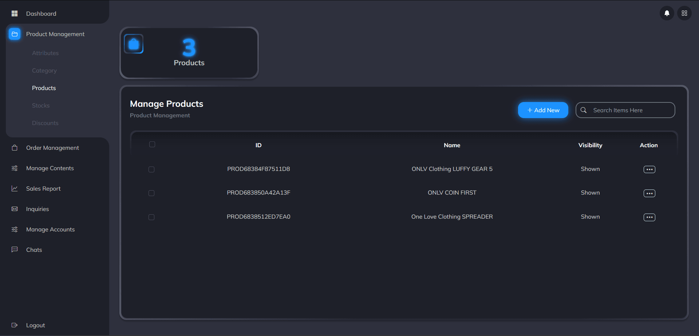Viewport: 699px width, 336px height.
Task: Click Shown visibility for SPREADER row
Action: click(x=591, y=216)
